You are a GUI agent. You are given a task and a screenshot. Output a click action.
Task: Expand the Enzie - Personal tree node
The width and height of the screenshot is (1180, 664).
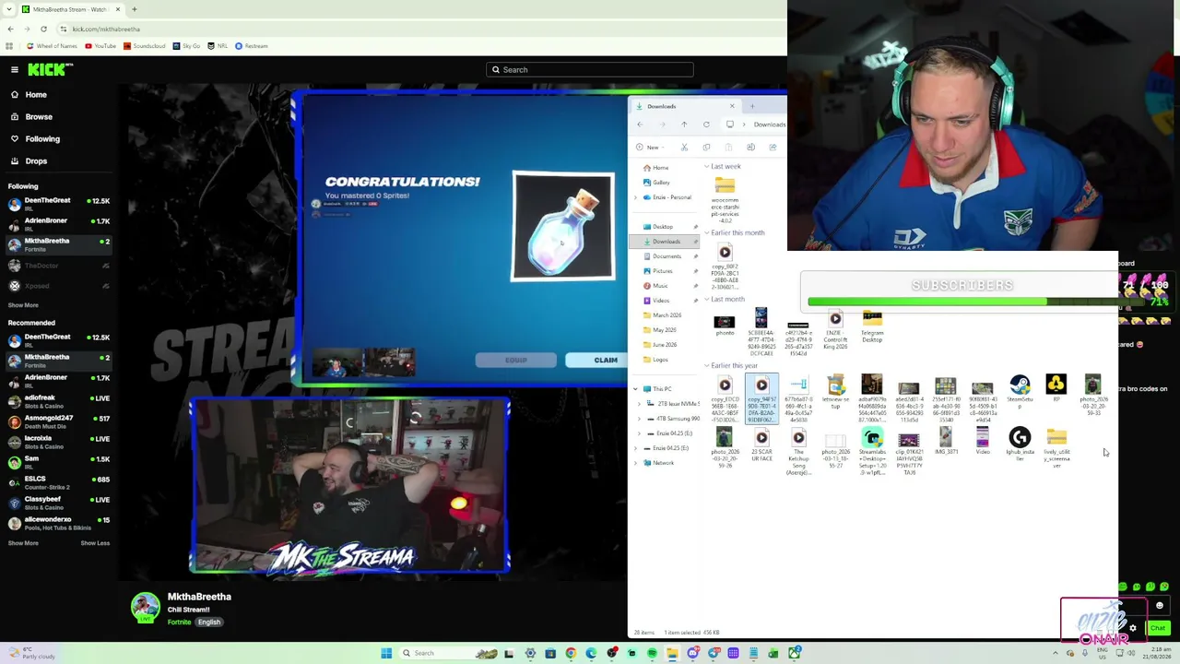[x=635, y=197]
